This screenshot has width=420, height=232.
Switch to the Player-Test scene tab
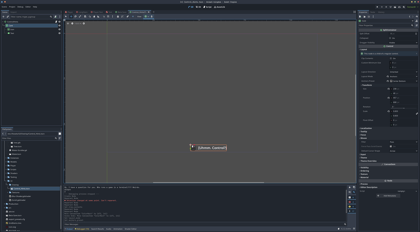point(97,12)
